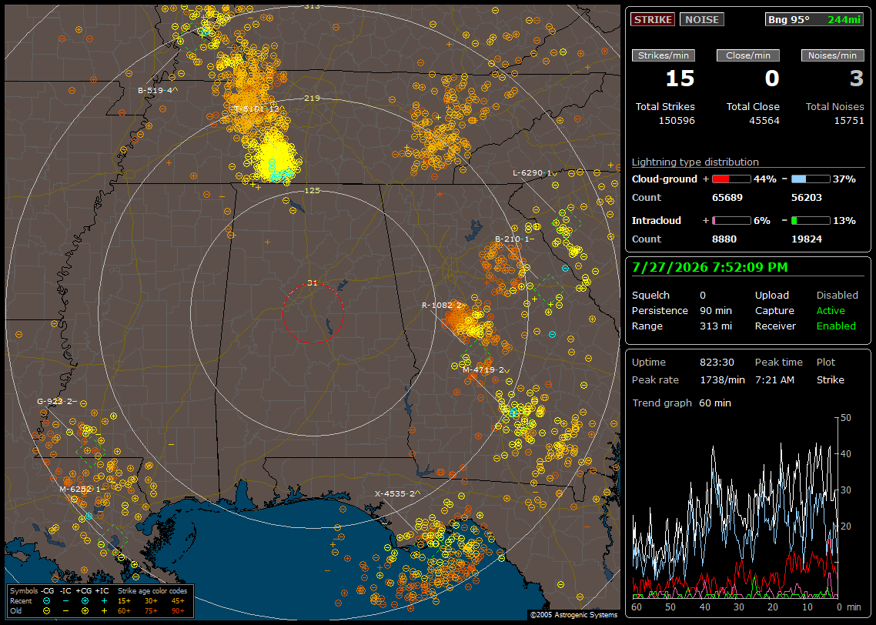Click the Squelch value 0
The width and height of the screenshot is (876, 625).
click(x=703, y=296)
